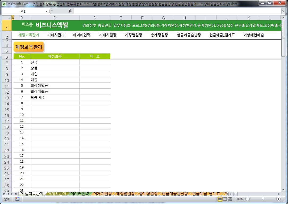
Task: Click the No. header cell
Action: pyautogui.click(x=22, y=57)
